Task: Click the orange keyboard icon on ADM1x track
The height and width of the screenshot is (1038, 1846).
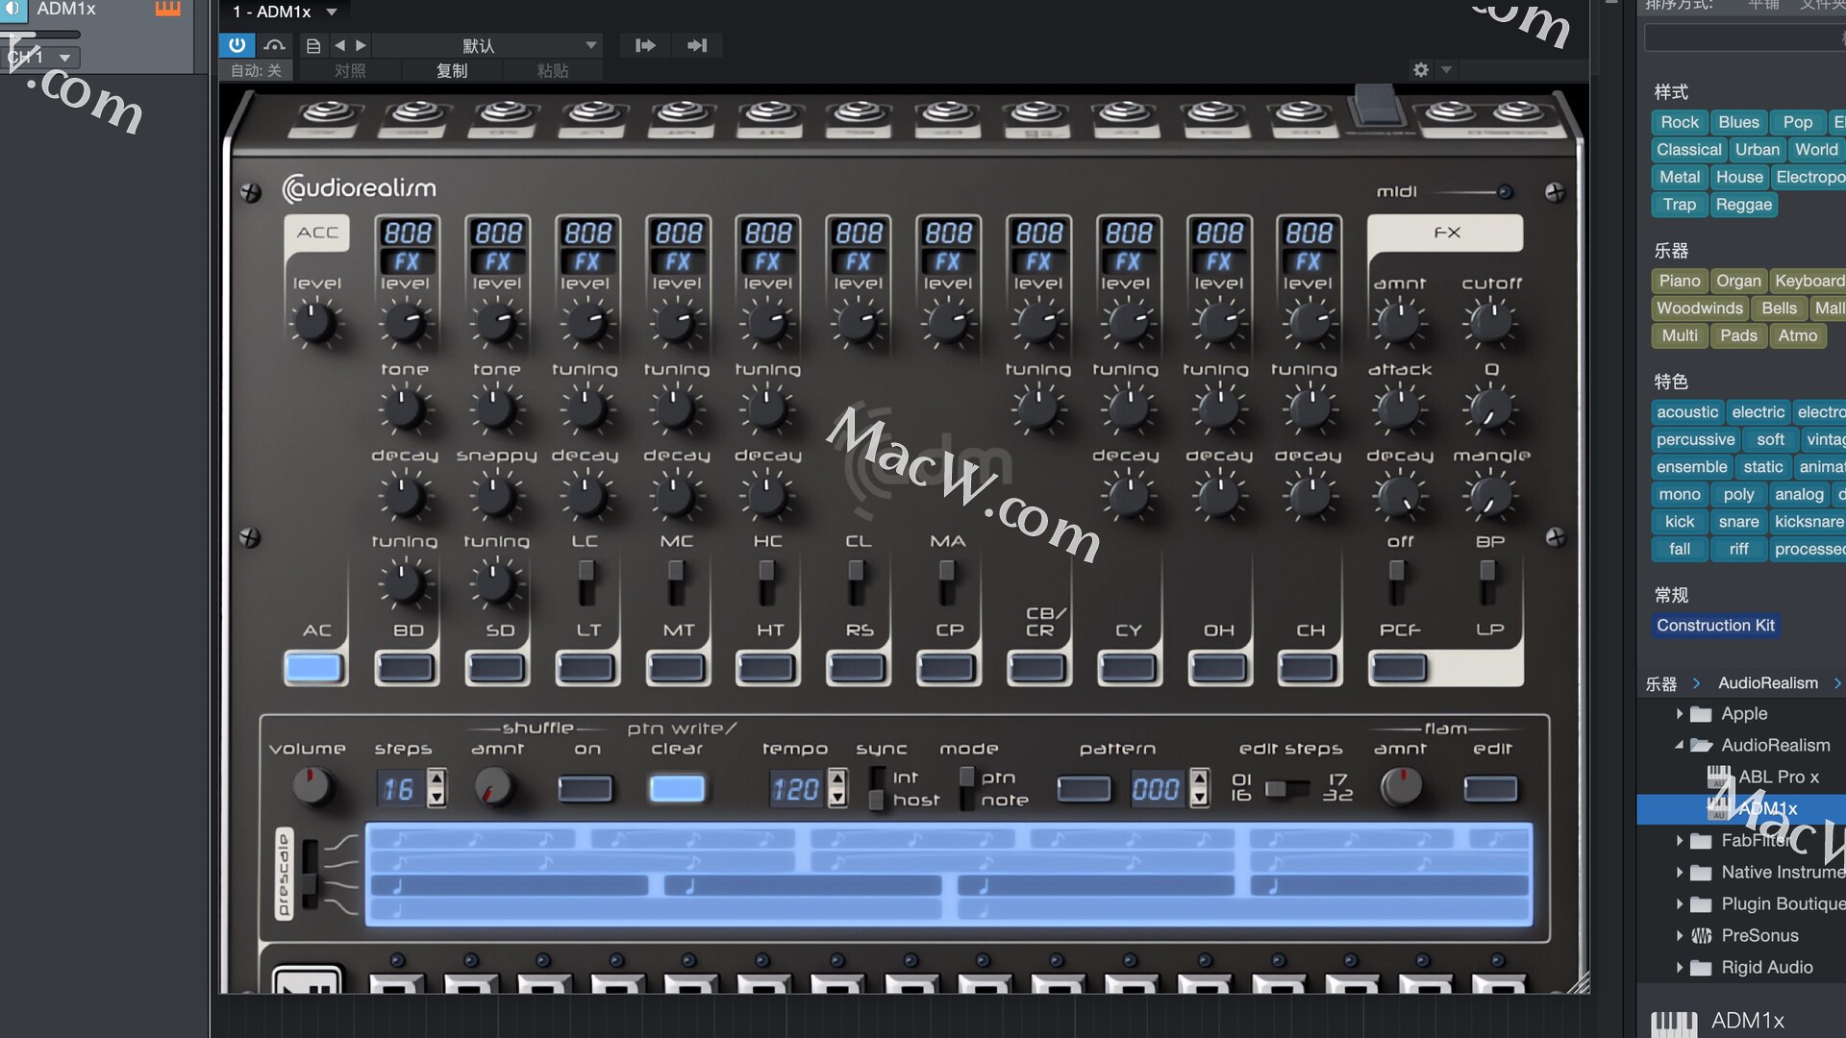Action: [167, 9]
